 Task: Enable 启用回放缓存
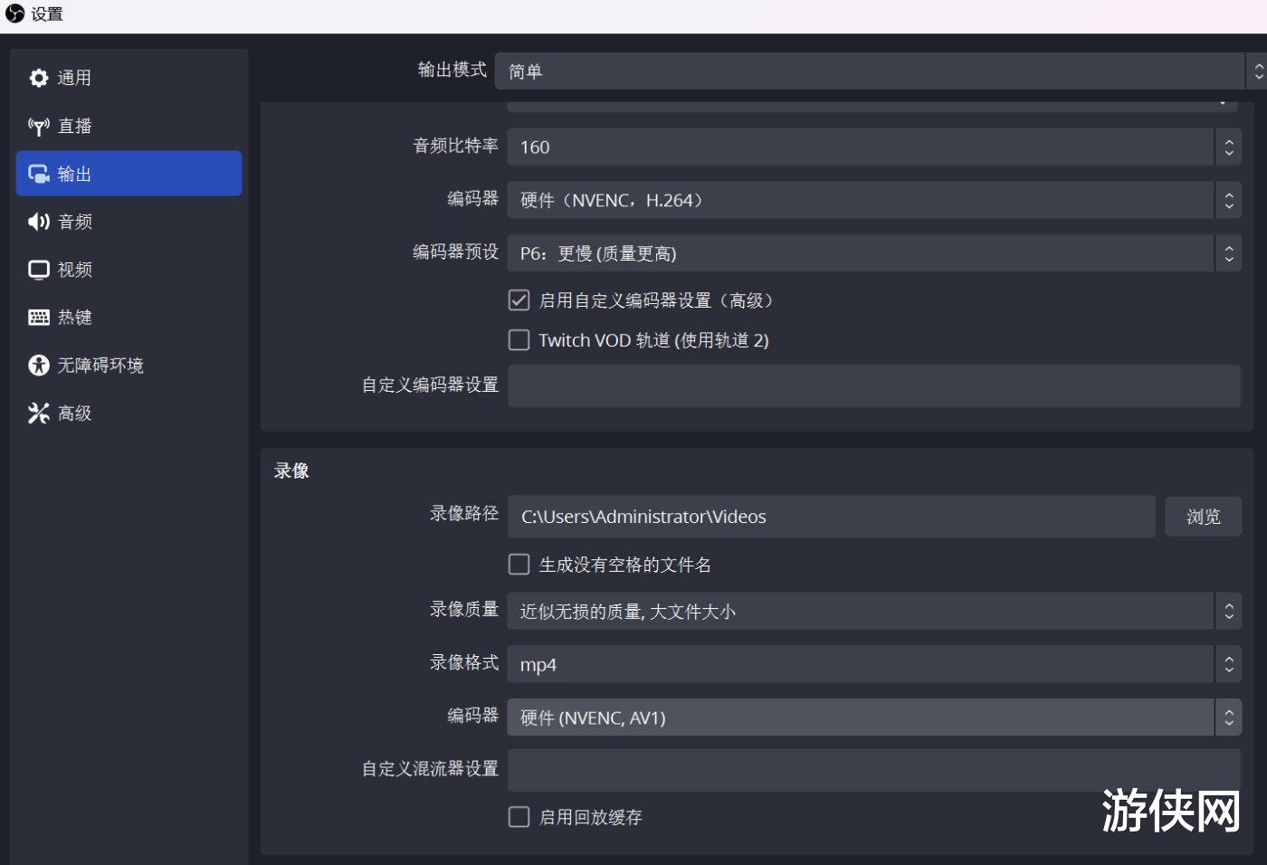[x=519, y=816]
